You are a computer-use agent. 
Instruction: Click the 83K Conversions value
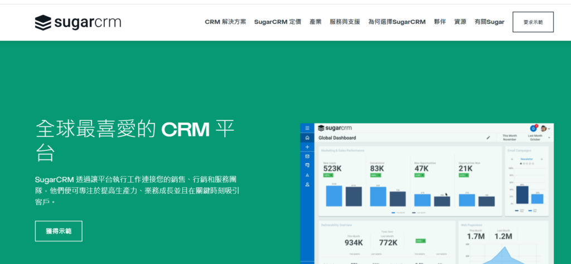tap(377, 169)
